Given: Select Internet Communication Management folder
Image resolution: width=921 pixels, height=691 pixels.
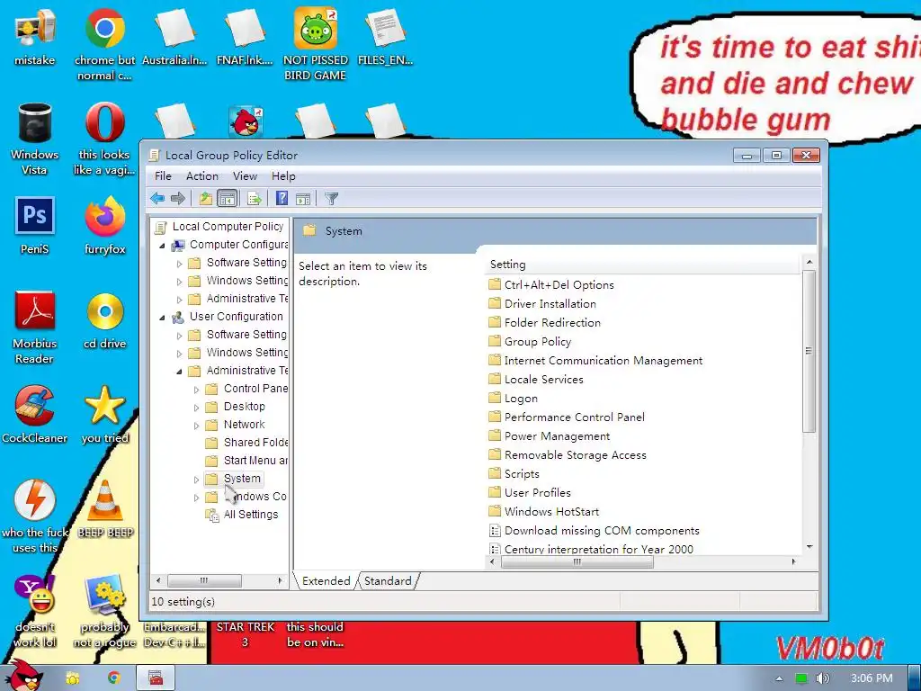Looking at the screenshot, I should 595,361.
